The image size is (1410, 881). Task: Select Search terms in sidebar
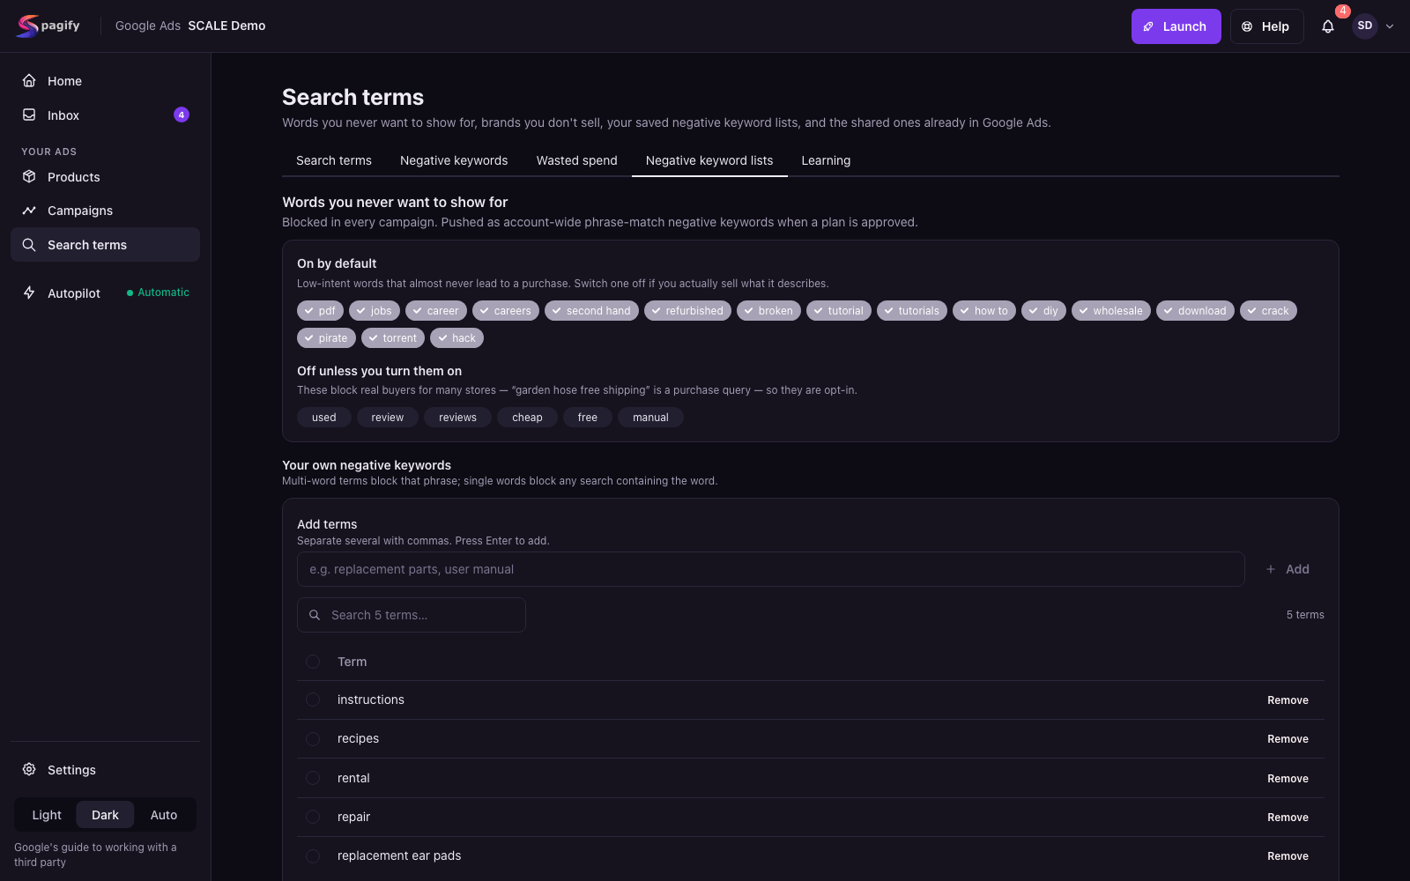click(105, 245)
